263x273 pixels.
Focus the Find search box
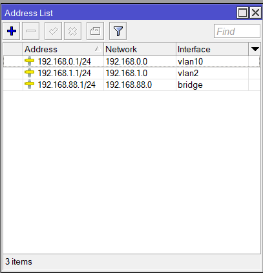coord(237,31)
